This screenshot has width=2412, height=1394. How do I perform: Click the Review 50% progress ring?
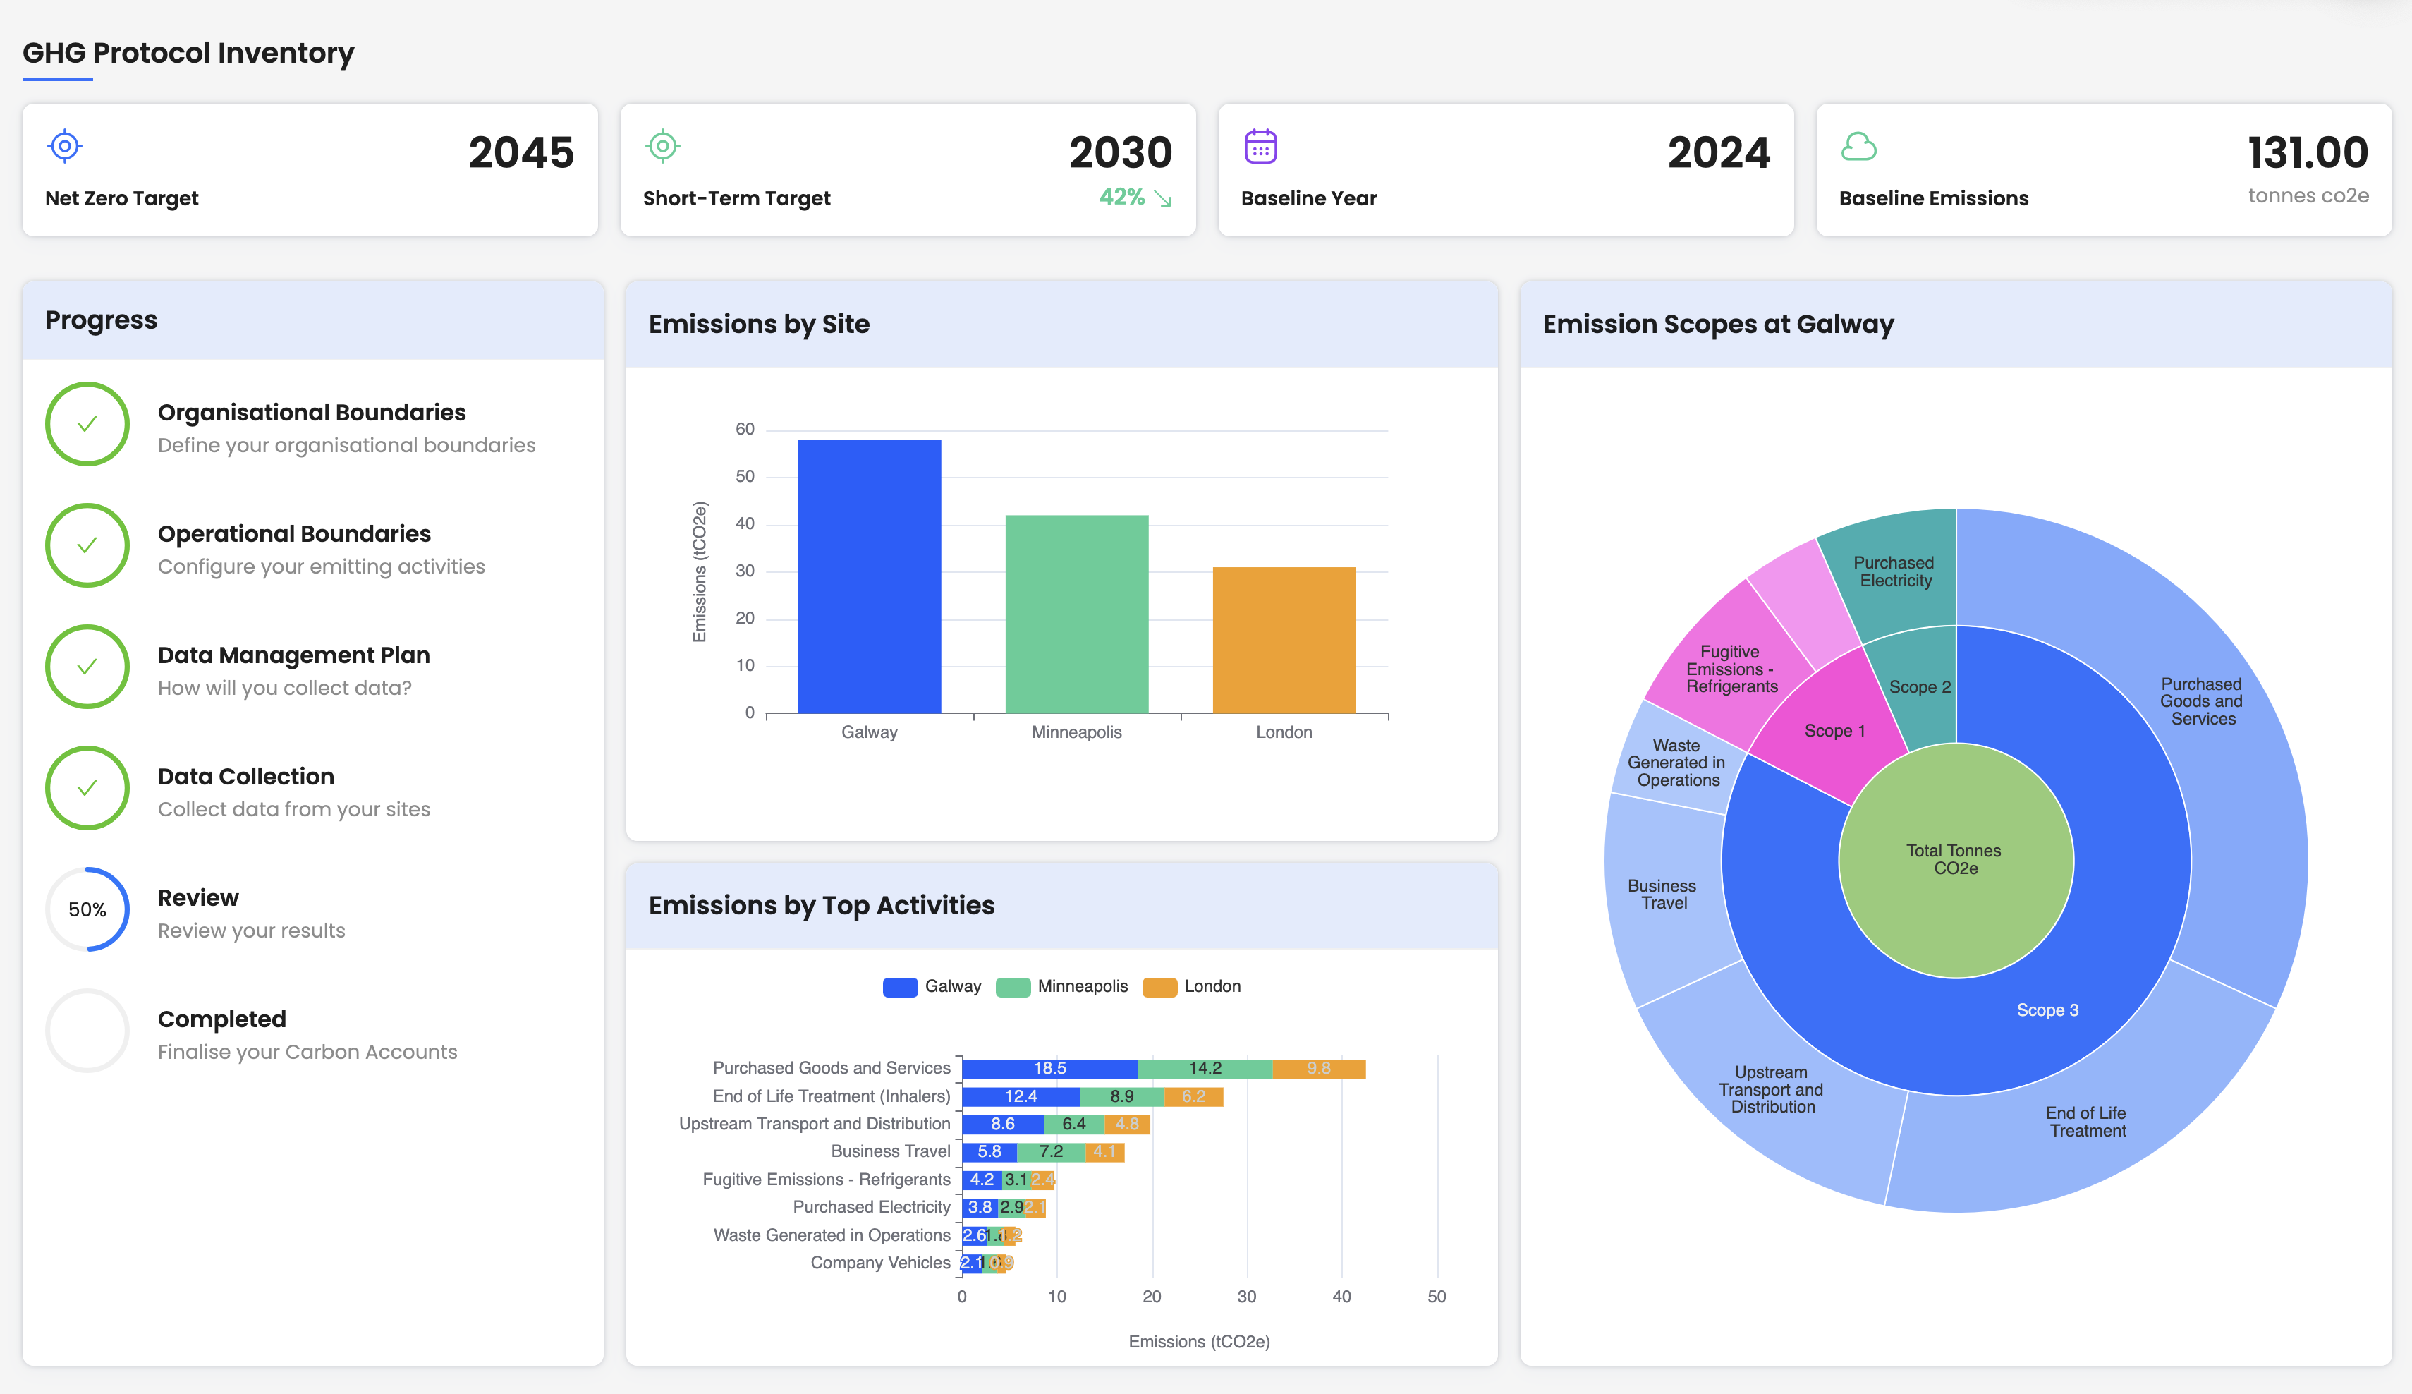click(87, 909)
